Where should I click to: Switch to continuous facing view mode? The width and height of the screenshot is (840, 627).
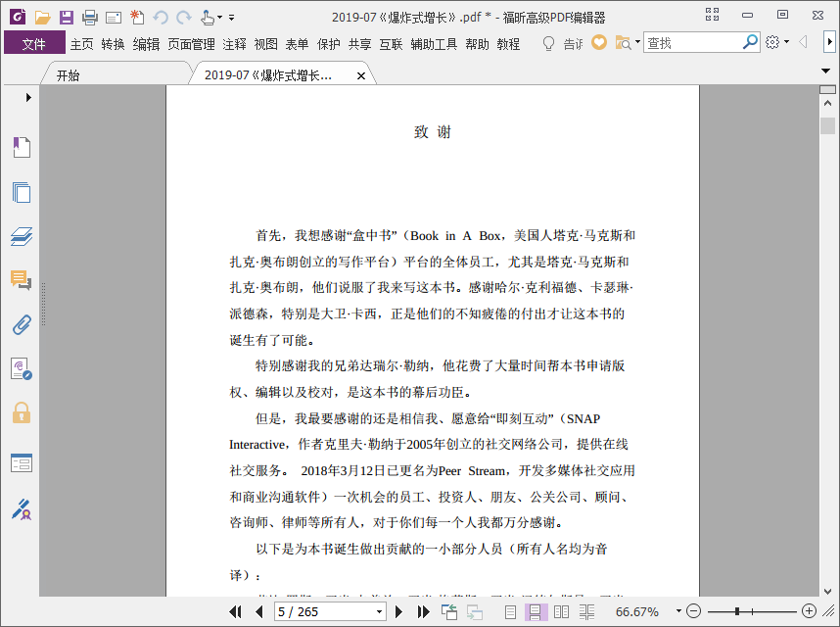coord(586,611)
